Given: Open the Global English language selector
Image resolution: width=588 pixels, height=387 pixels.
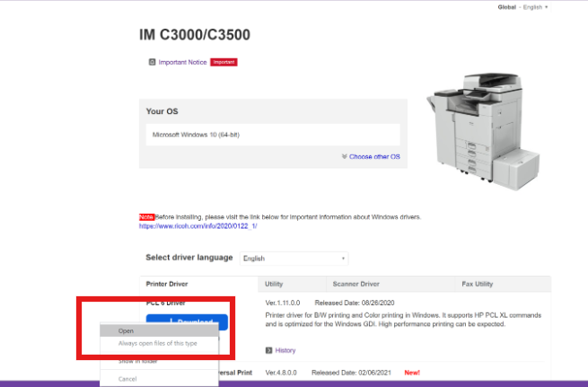Looking at the screenshot, I should click(522, 7).
